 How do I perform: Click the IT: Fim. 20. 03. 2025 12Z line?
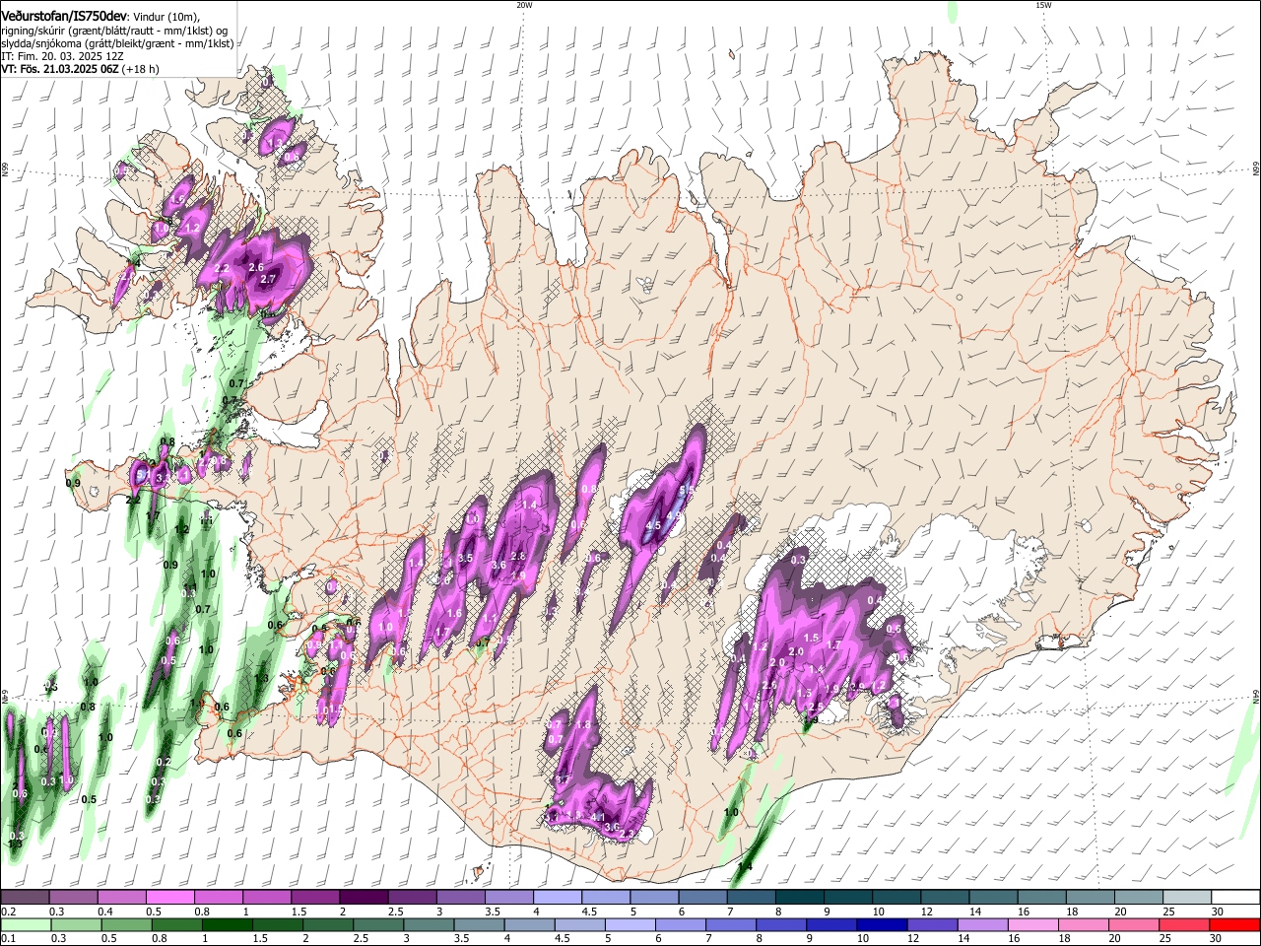point(62,56)
